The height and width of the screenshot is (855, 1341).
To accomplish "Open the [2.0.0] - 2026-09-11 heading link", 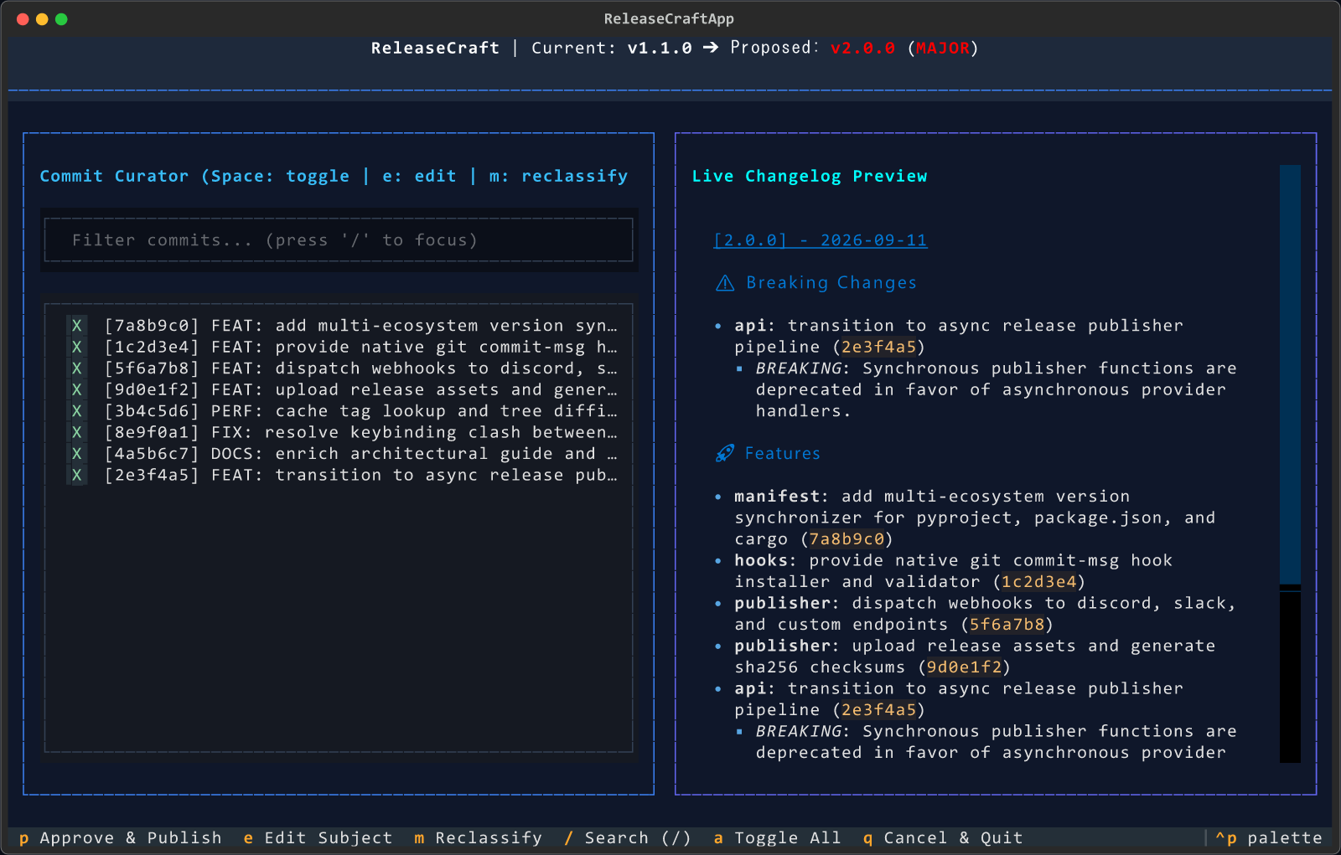I will pos(821,240).
